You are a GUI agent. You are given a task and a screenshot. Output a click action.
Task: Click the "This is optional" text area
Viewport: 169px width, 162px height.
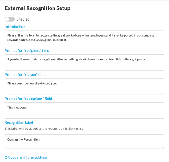pyautogui.click(x=84, y=111)
